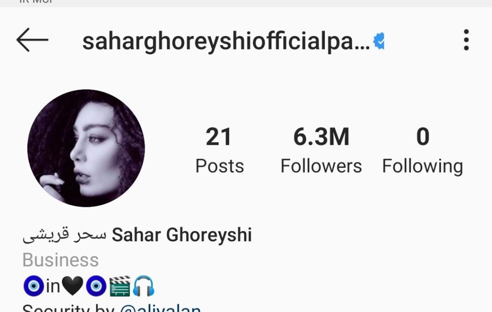Screen dimensions: 492x312
Task: Open the @aliyalan mention link
Action: pyautogui.click(x=160, y=308)
